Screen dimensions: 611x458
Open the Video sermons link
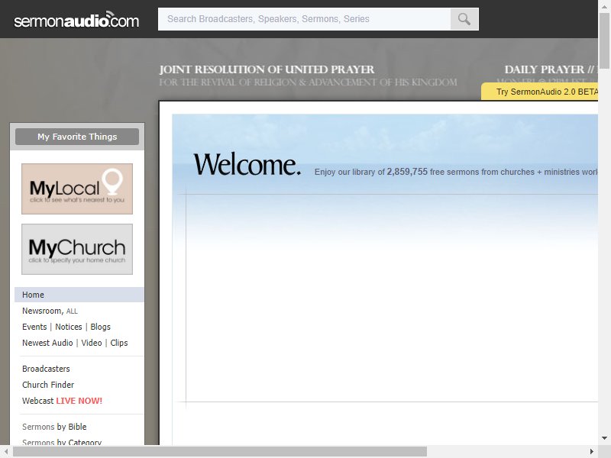pyautogui.click(x=92, y=343)
